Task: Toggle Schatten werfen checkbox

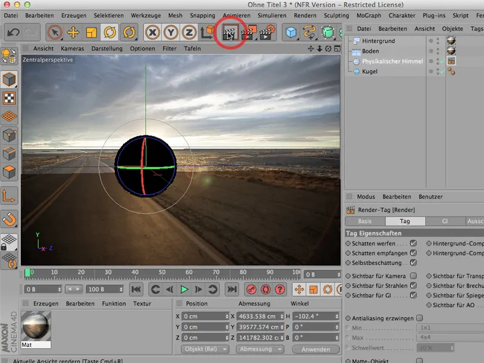Action: (x=413, y=243)
